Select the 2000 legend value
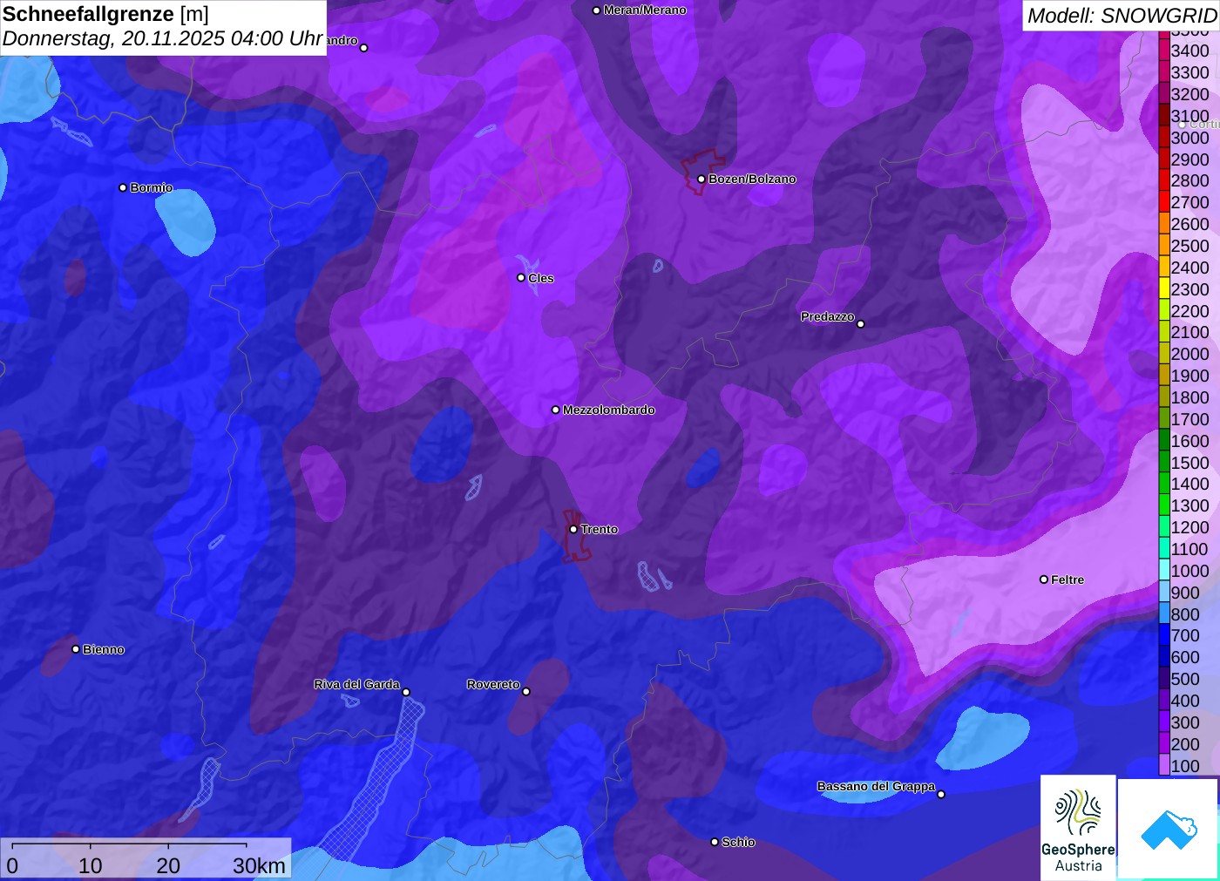This screenshot has width=1220, height=881. (x=1190, y=354)
